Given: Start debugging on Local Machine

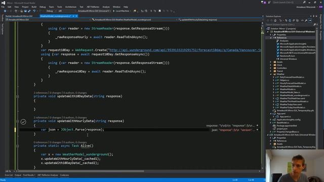Looking at the screenshot, I should [x=121, y=11].
